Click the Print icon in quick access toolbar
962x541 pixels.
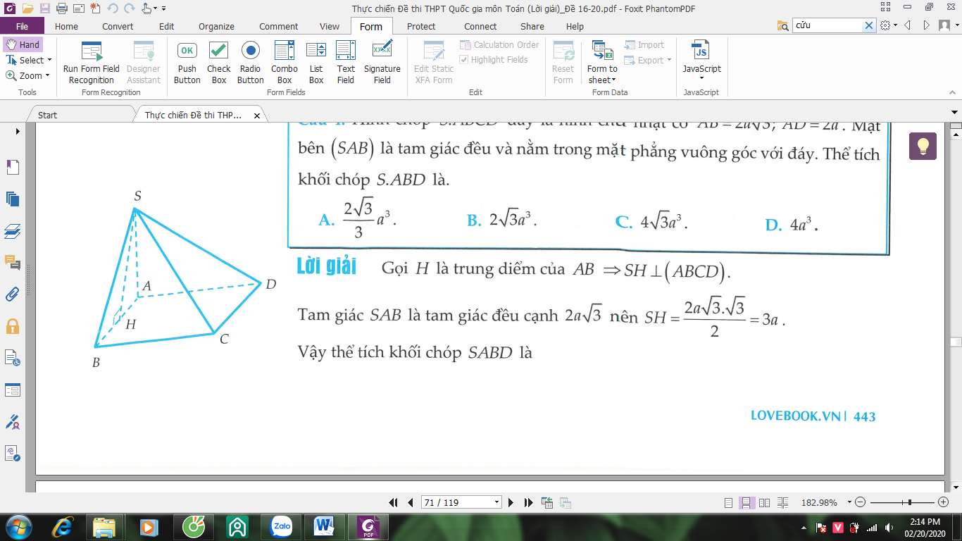[61, 8]
